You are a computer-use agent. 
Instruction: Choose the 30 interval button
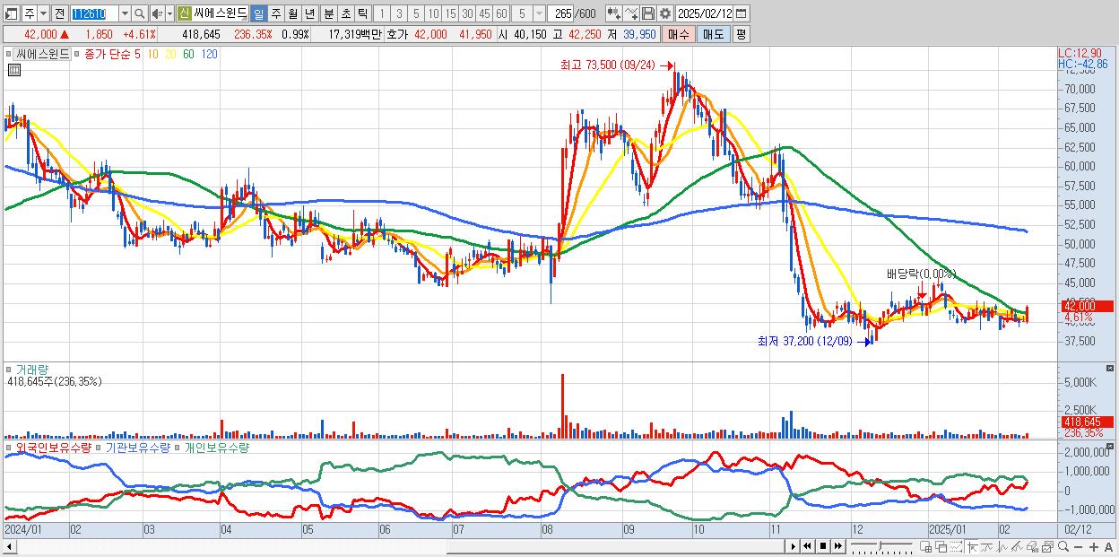pyautogui.click(x=467, y=13)
